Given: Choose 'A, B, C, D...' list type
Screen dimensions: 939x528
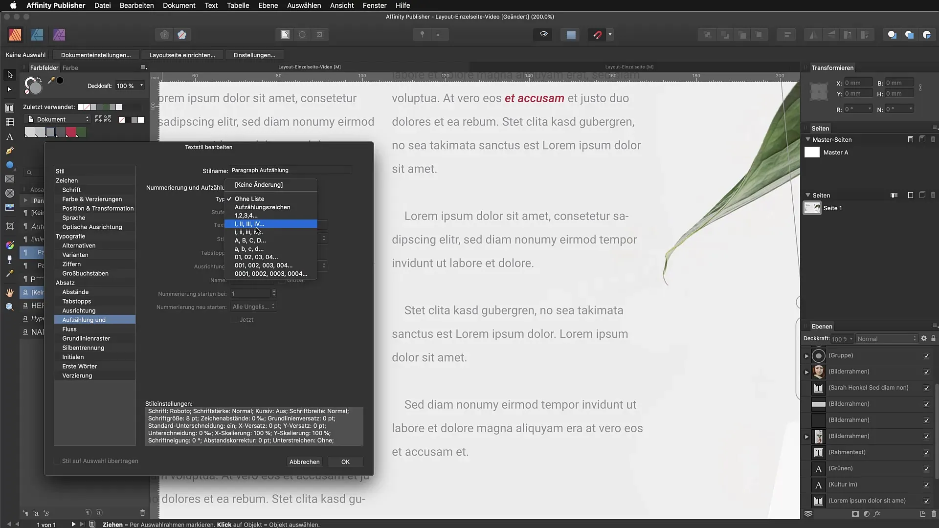Looking at the screenshot, I should [271, 241].
